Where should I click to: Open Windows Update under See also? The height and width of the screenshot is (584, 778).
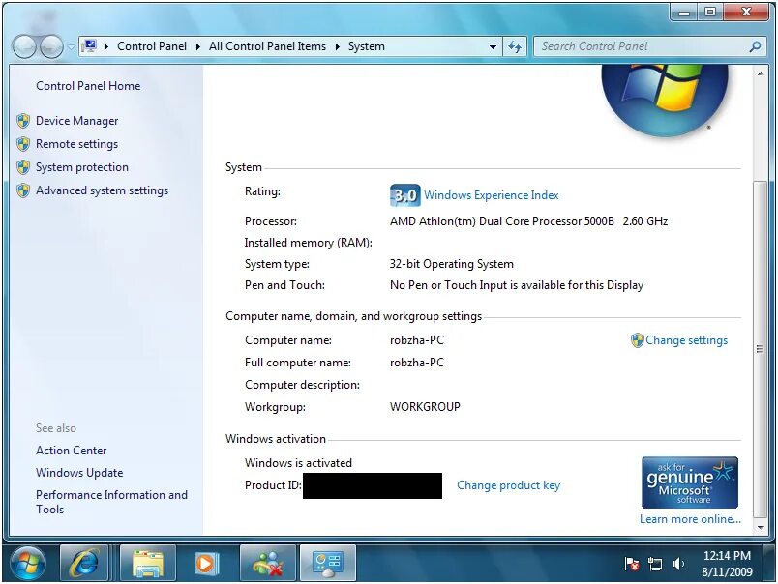[x=79, y=473]
